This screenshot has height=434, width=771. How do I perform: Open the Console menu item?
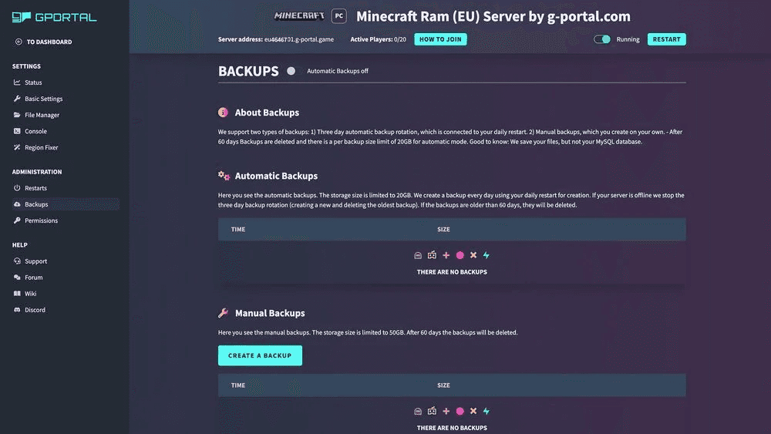pyautogui.click(x=36, y=131)
